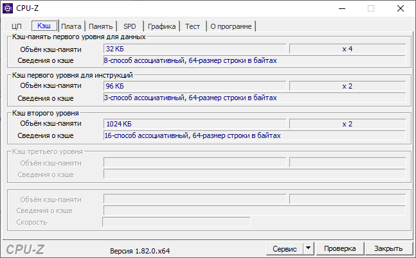The width and height of the screenshot is (416, 258).
Task: Click the 3-способ ассоциативный info field
Action: (255, 98)
